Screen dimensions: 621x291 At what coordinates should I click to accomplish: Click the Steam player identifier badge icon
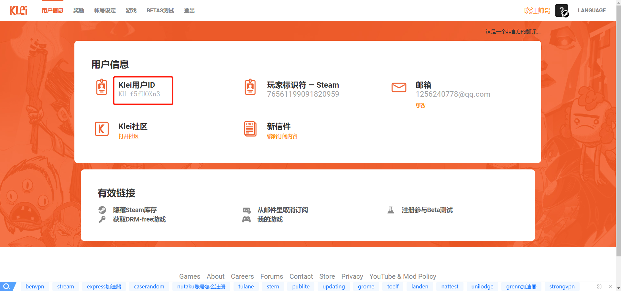(250, 87)
